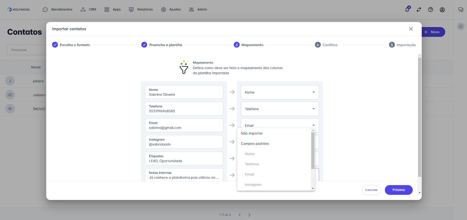Click the Wolfmoon logo
Image resolution: width=467 pixels, height=220 pixels.
18,10
